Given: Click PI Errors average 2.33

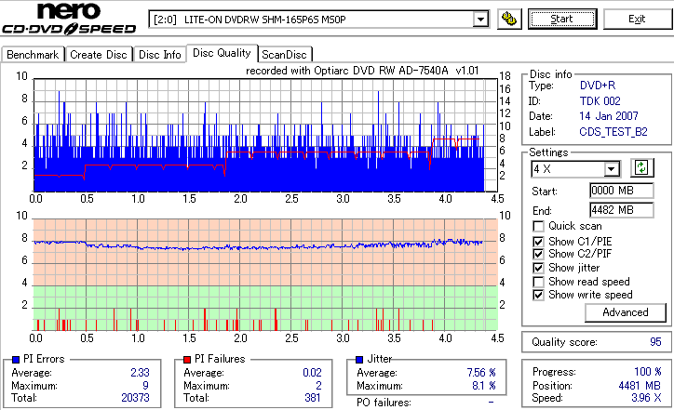Looking at the screenshot, I should tap(140, 373).
